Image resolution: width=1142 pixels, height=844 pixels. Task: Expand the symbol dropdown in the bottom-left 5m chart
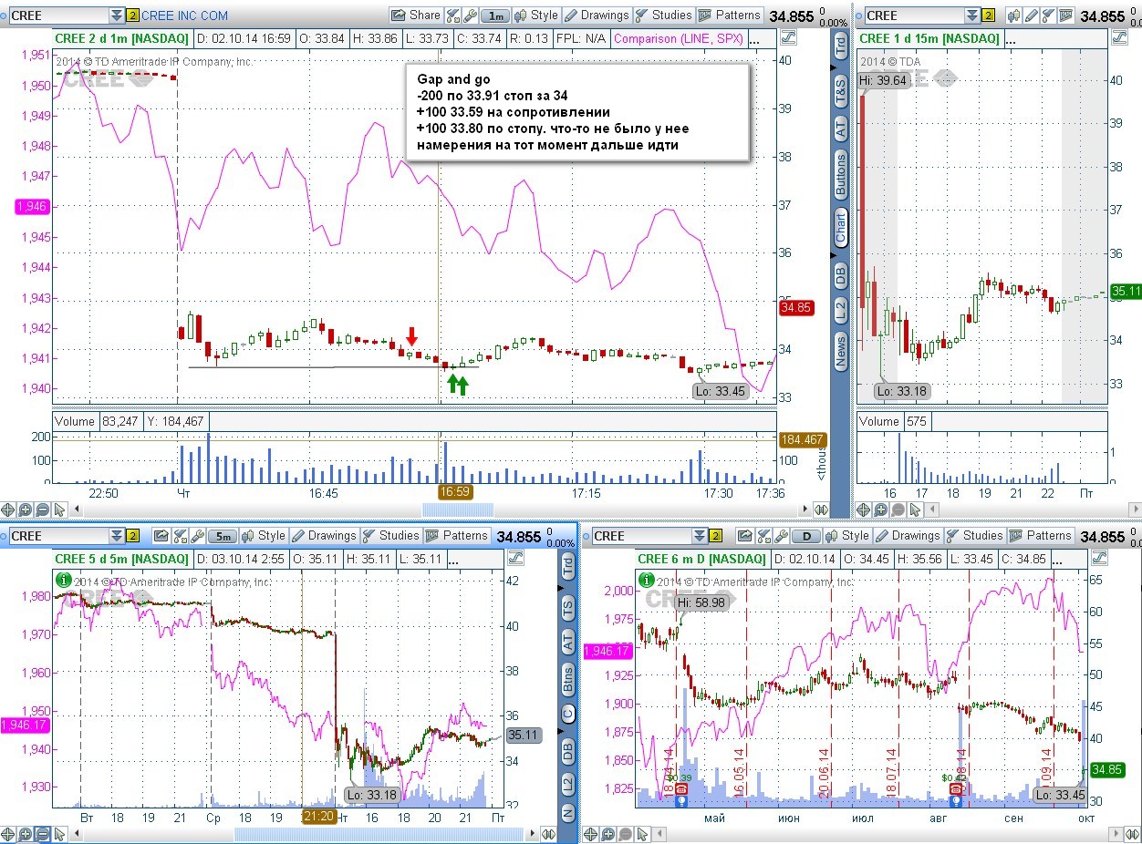pos(117,536)
